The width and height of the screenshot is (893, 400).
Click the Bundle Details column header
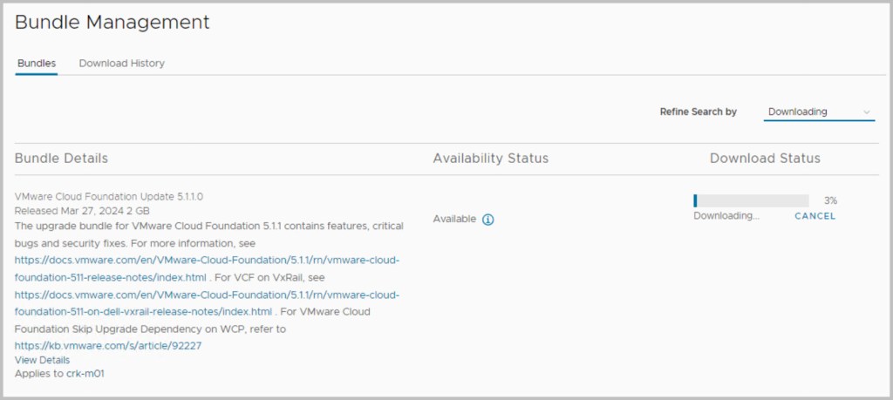point(61,159)
